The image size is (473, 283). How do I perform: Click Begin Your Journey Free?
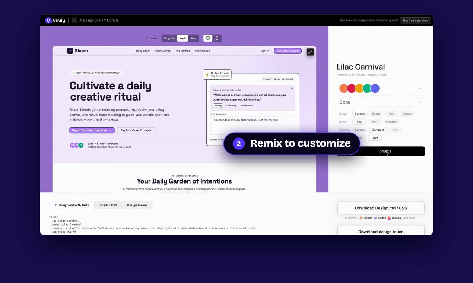(x=92, y=130)
